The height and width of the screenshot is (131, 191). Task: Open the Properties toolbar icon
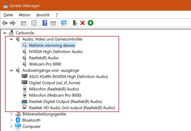pyautogui.click(x=34, y=23)
